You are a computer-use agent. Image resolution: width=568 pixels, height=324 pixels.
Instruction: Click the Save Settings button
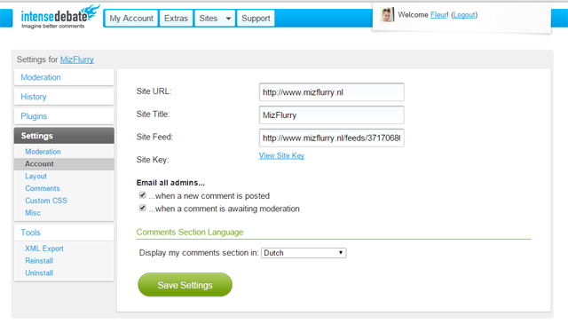click(x=185, y=285)
